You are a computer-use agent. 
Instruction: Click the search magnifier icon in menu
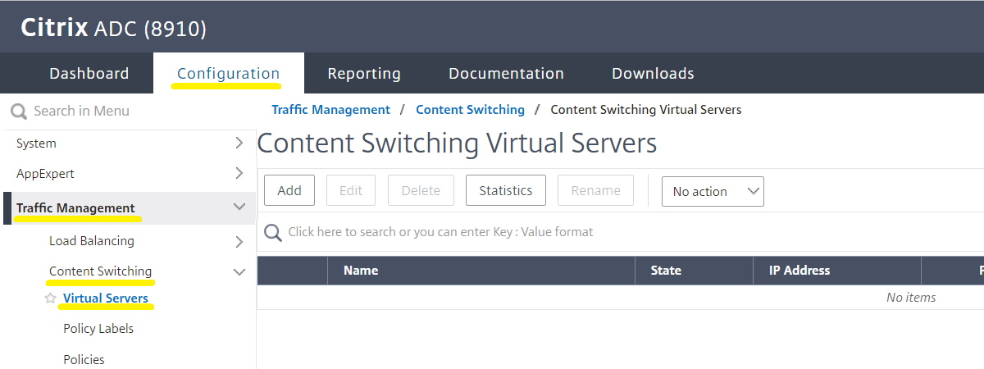pyautogui.click(x=18, y=112)
